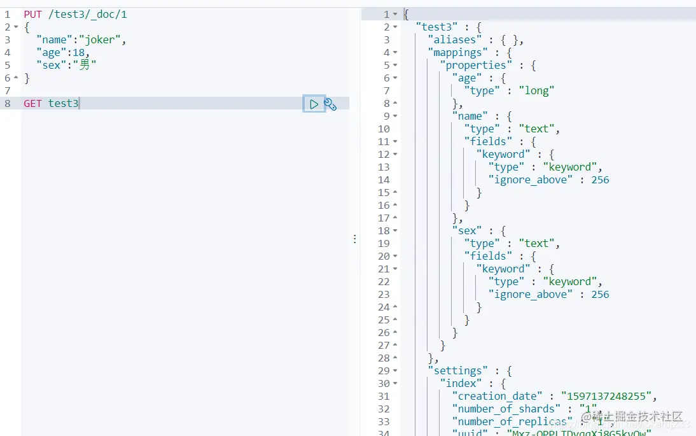The width and height of the screenshot is (696, 436).
Task: Collapse "keyword" at response line 12
Action: tap(395, 155)
